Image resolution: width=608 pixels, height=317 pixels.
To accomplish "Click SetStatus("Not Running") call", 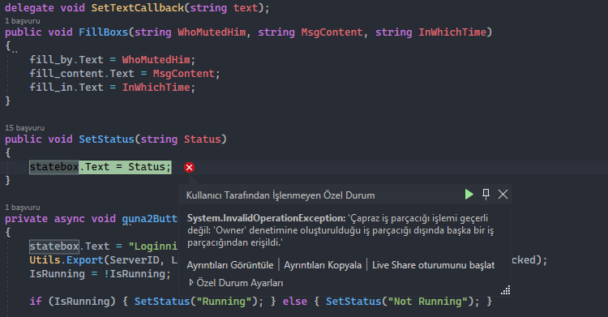I will [x=402, y=302].
